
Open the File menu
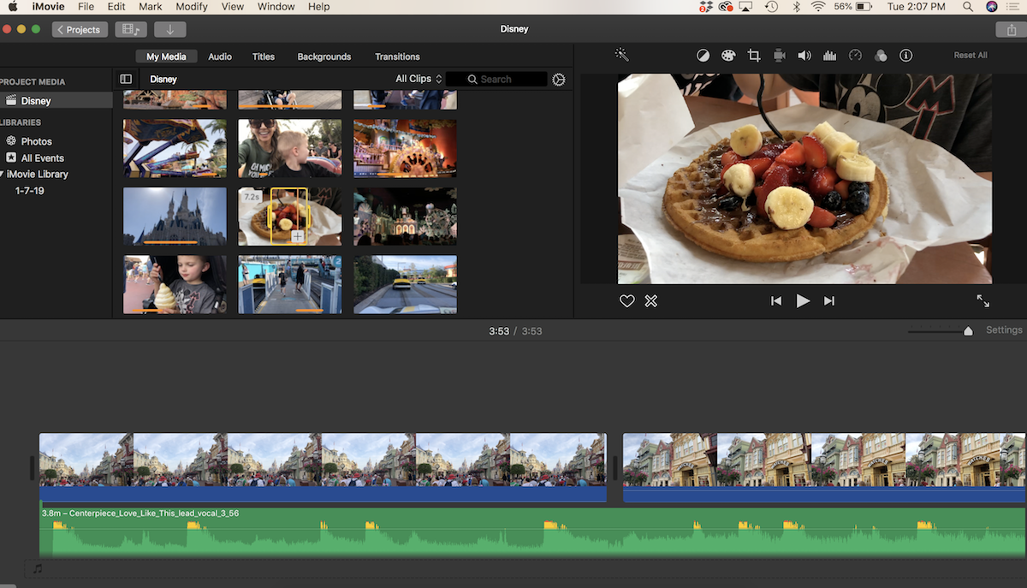86,7
